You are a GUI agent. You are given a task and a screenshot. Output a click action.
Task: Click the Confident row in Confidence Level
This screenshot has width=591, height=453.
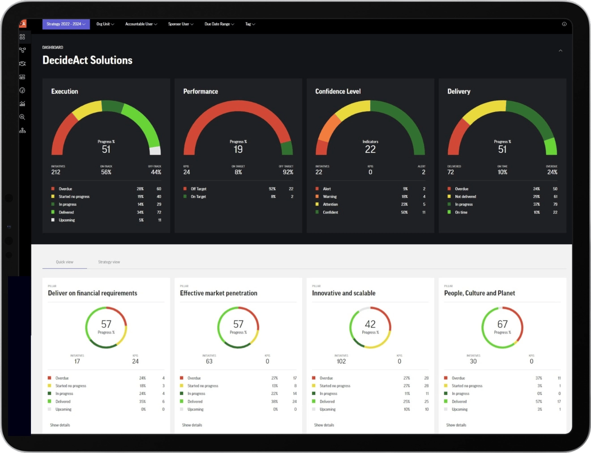[370, 212]
